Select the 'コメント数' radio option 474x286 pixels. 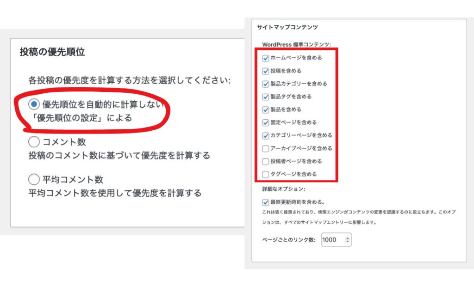coord(34,141)
